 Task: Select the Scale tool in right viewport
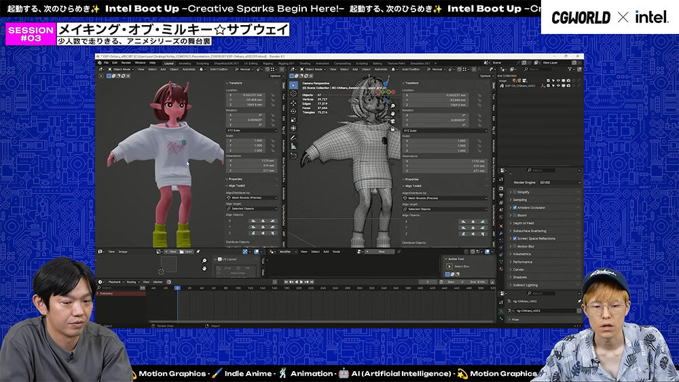(x=293, y=120)
